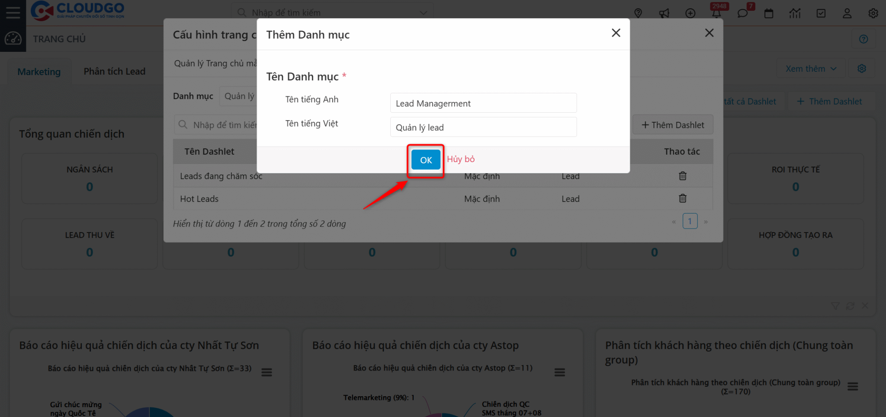Open the Astop chart hamburger menu
Screen dimensions: 886x417
(560, 372)
